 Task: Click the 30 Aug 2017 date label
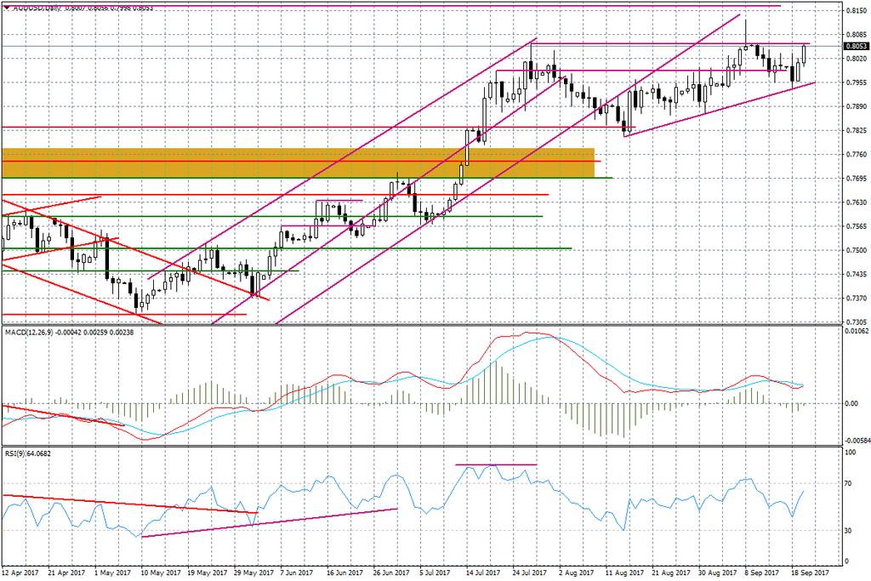click(717, 572)
